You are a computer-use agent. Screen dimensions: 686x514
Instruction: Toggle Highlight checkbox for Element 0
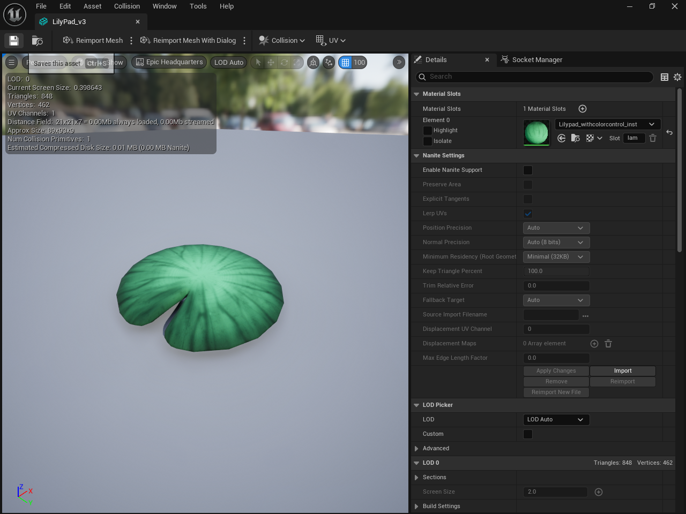point(427,131)
